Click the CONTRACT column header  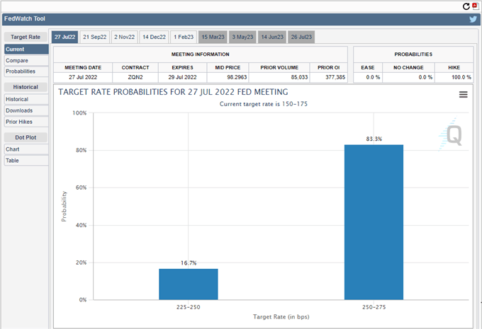(135, 67)
